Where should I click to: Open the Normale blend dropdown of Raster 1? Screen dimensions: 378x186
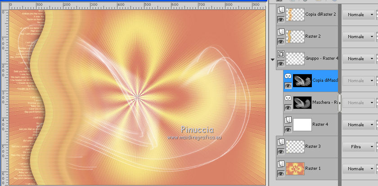pos(359,168)
